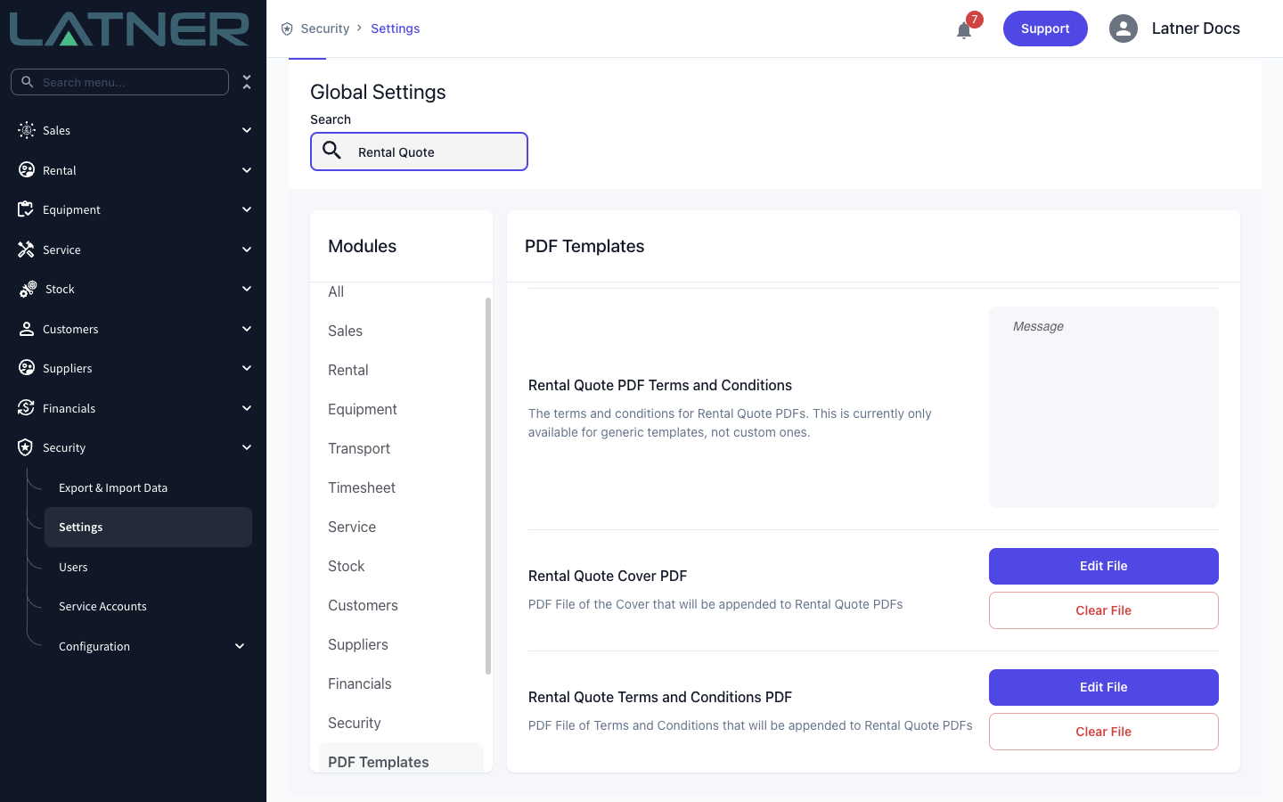1283x802 pixels.
Task: Select the PDF Templates module
Action: pyautogui.click(x=401, y=757)
